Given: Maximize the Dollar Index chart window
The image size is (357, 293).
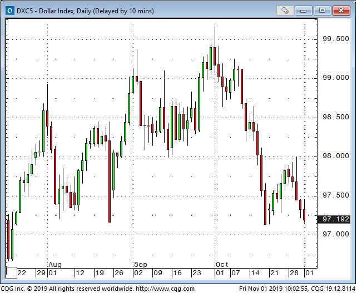Looking at the screenshot, I should click(x=322, y=11).
